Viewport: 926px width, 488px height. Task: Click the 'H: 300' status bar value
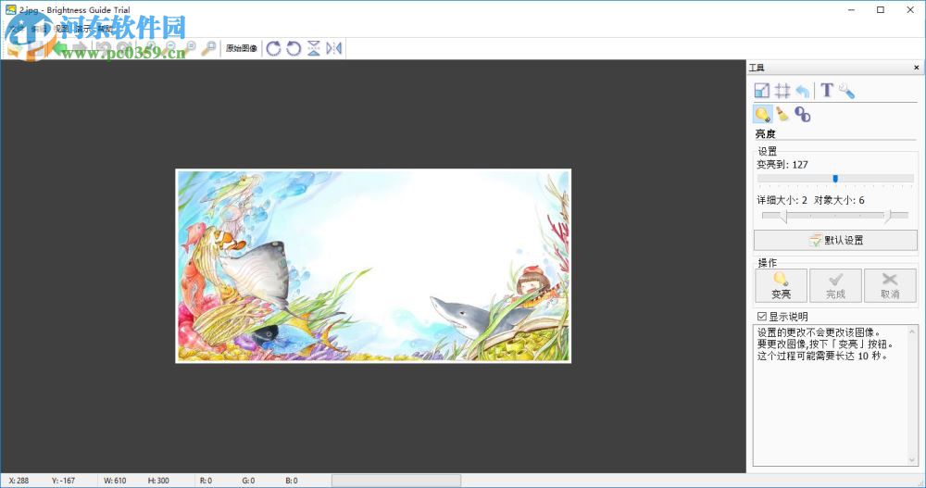(x=158, y=481)
